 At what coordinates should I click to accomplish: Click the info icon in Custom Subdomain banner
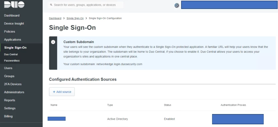click(53, 42)
